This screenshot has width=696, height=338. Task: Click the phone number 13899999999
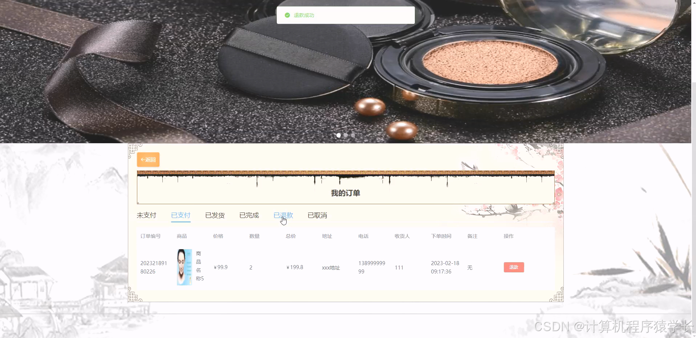pyautogui.click(x=372, y=267)
